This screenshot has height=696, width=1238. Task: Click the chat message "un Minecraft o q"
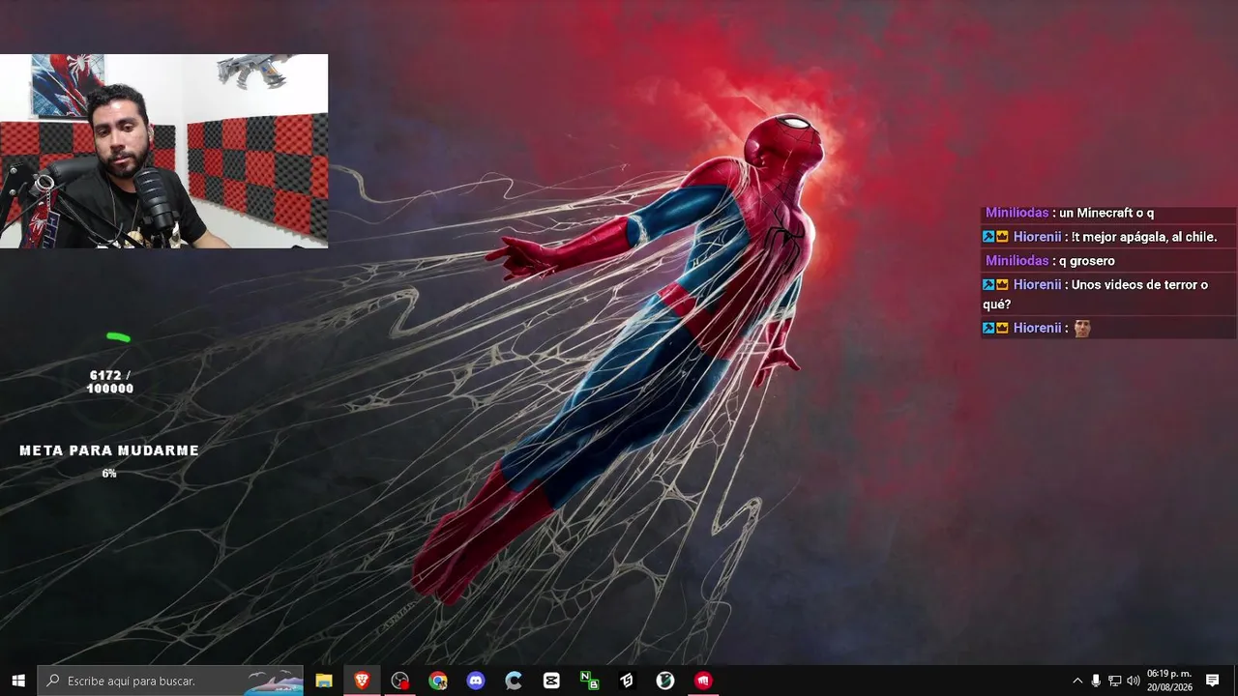pos(1106,213)
